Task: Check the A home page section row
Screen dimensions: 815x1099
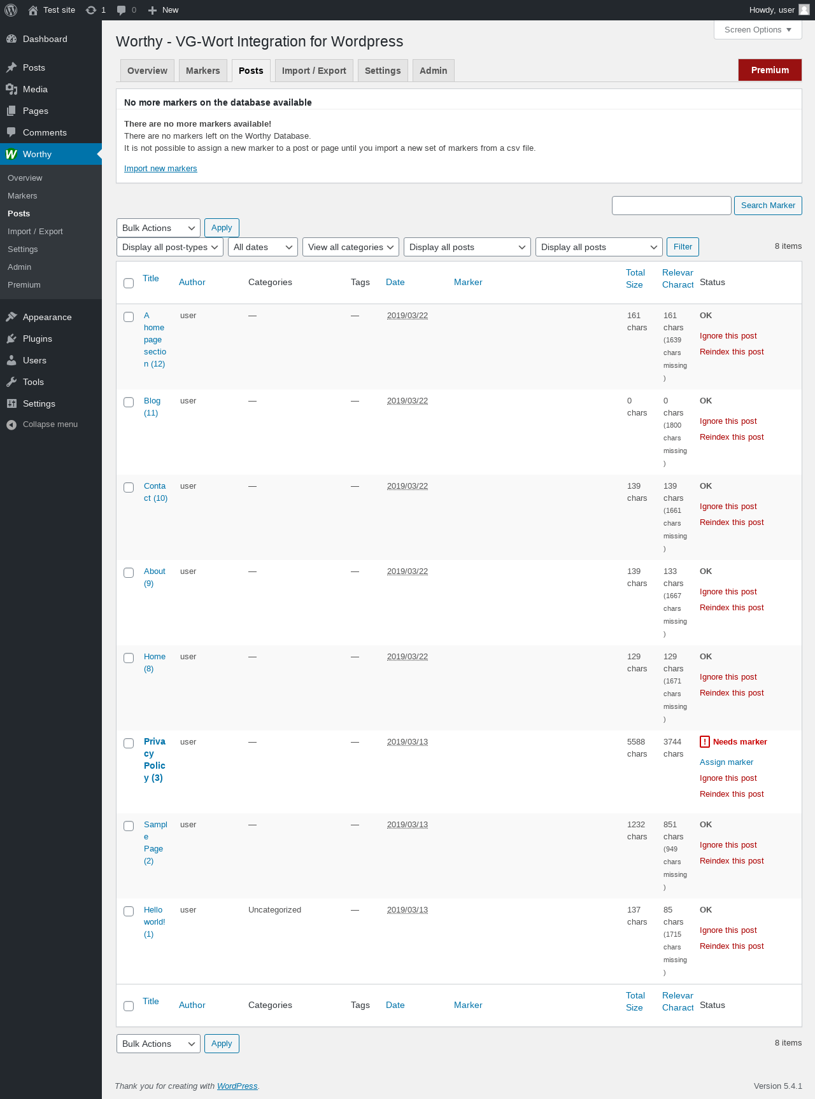Action: [x=129, y=317]
